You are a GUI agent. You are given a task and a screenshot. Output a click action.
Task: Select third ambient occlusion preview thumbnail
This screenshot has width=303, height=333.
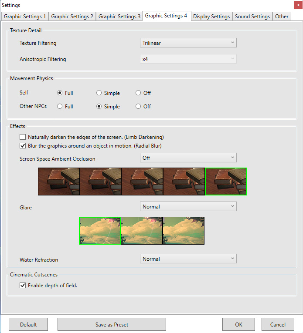pos(142,182)
